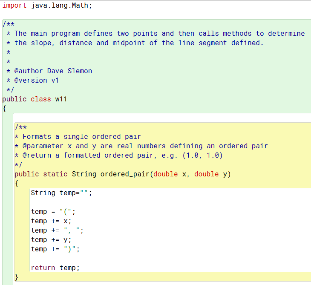Screen dimensions: 311x285
Task: Click the temp += ")"; statement
Action: (55, 249)
